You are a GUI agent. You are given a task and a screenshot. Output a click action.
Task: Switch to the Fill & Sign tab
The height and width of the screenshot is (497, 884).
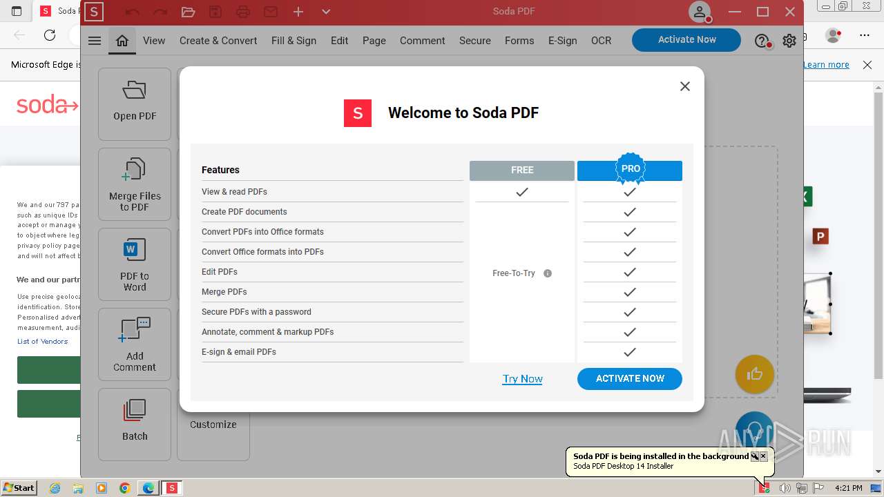pos(294,41)
